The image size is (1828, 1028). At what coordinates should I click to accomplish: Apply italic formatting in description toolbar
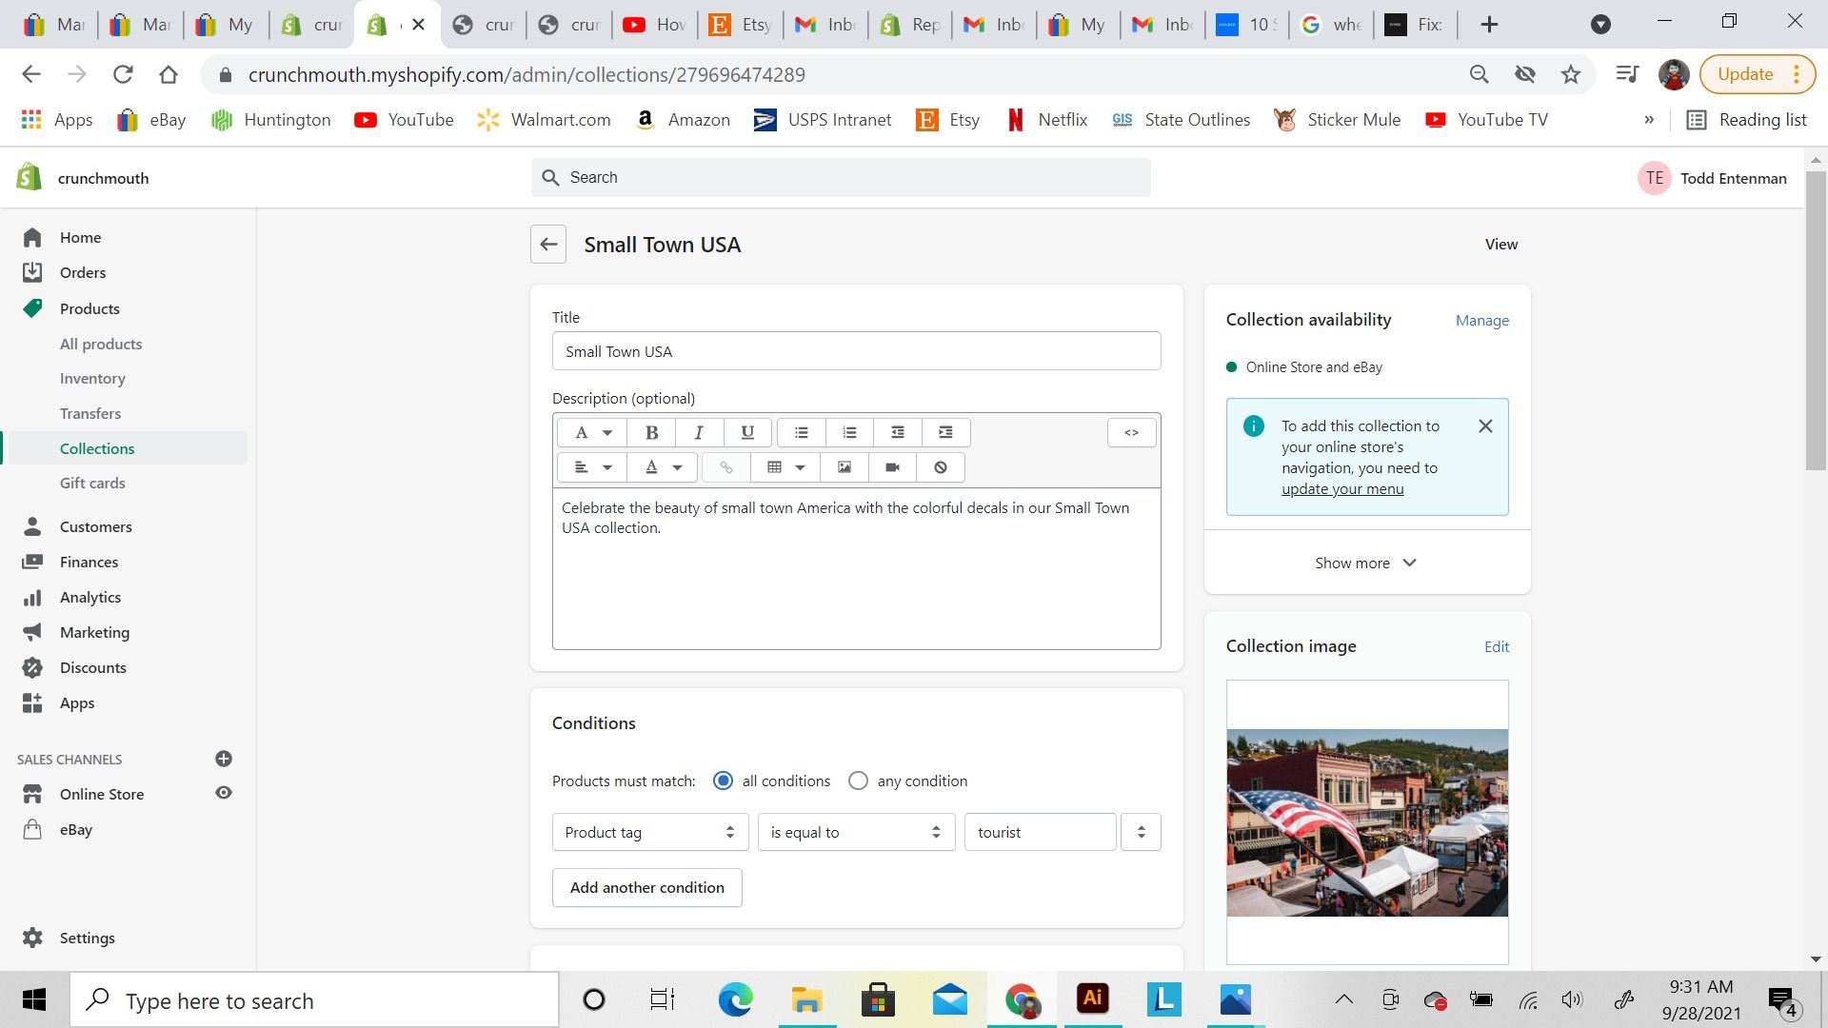699,432
